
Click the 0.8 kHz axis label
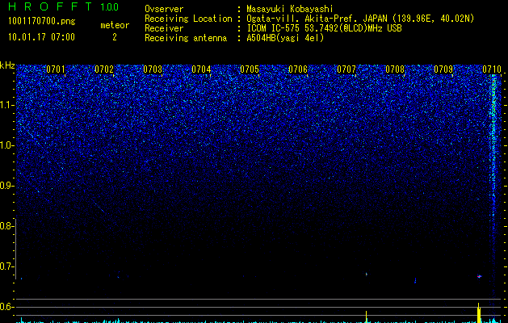point(6,226)
